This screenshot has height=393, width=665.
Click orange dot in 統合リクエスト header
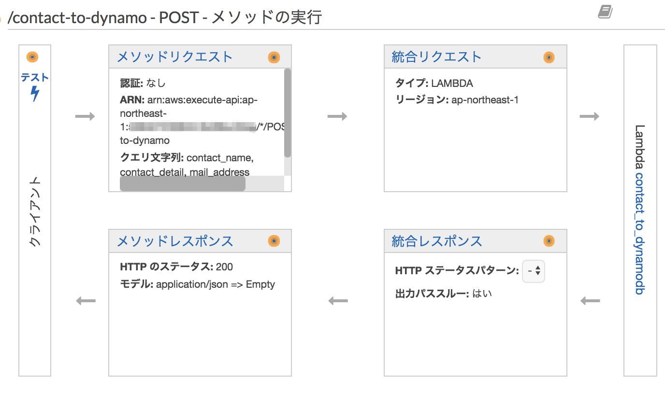pyautogui.click(x=549, y=57)
